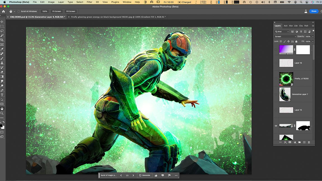322x181 pixels.
Task: Select the Rectangular Marquee tool
Action: 2,26
